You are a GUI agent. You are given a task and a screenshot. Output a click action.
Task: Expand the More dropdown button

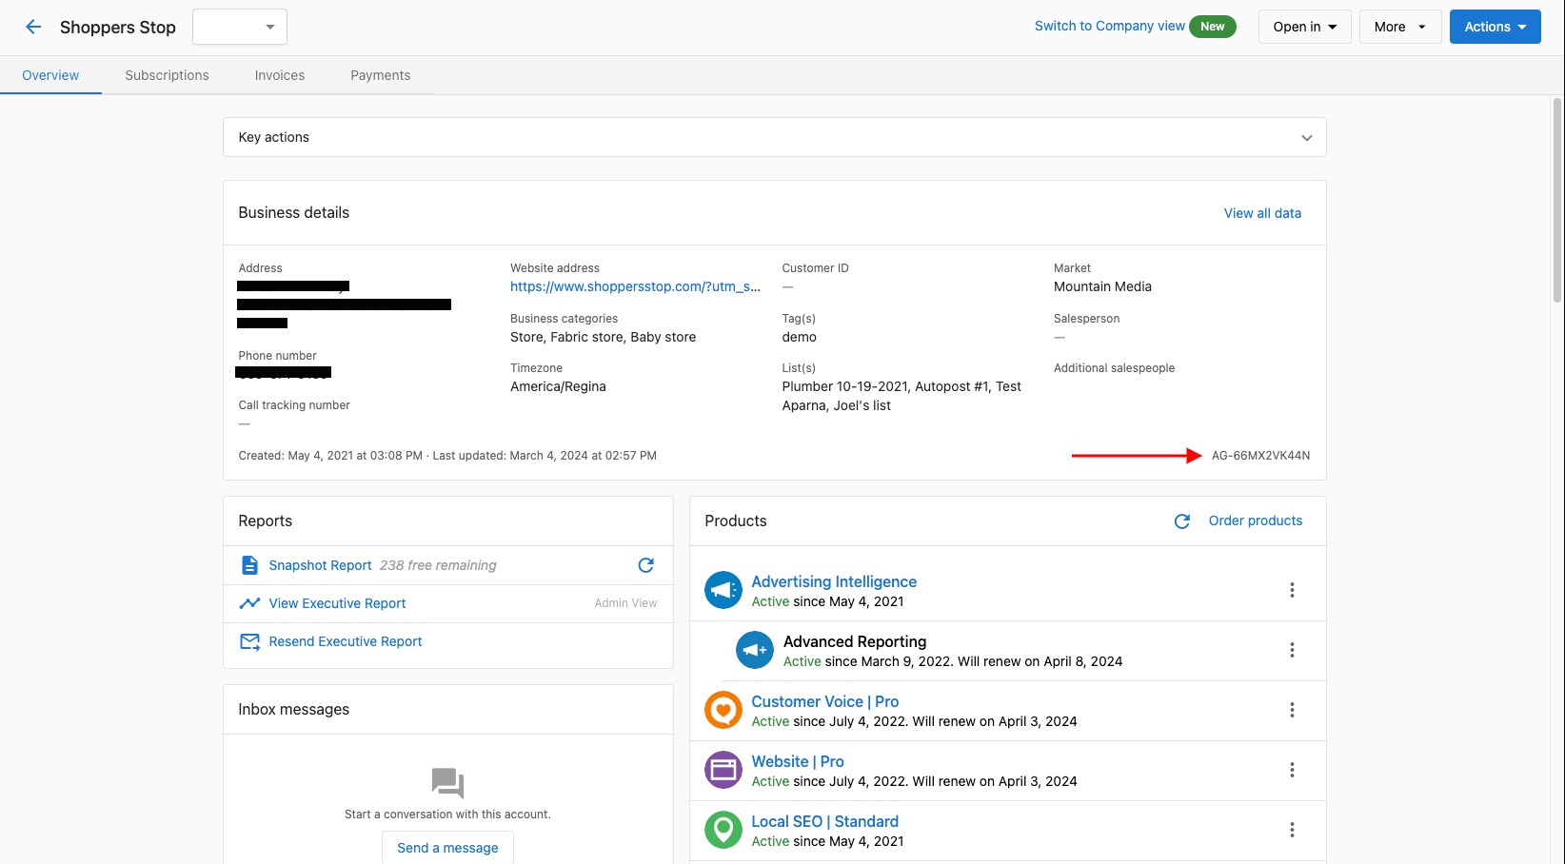tap(1399, 27)
